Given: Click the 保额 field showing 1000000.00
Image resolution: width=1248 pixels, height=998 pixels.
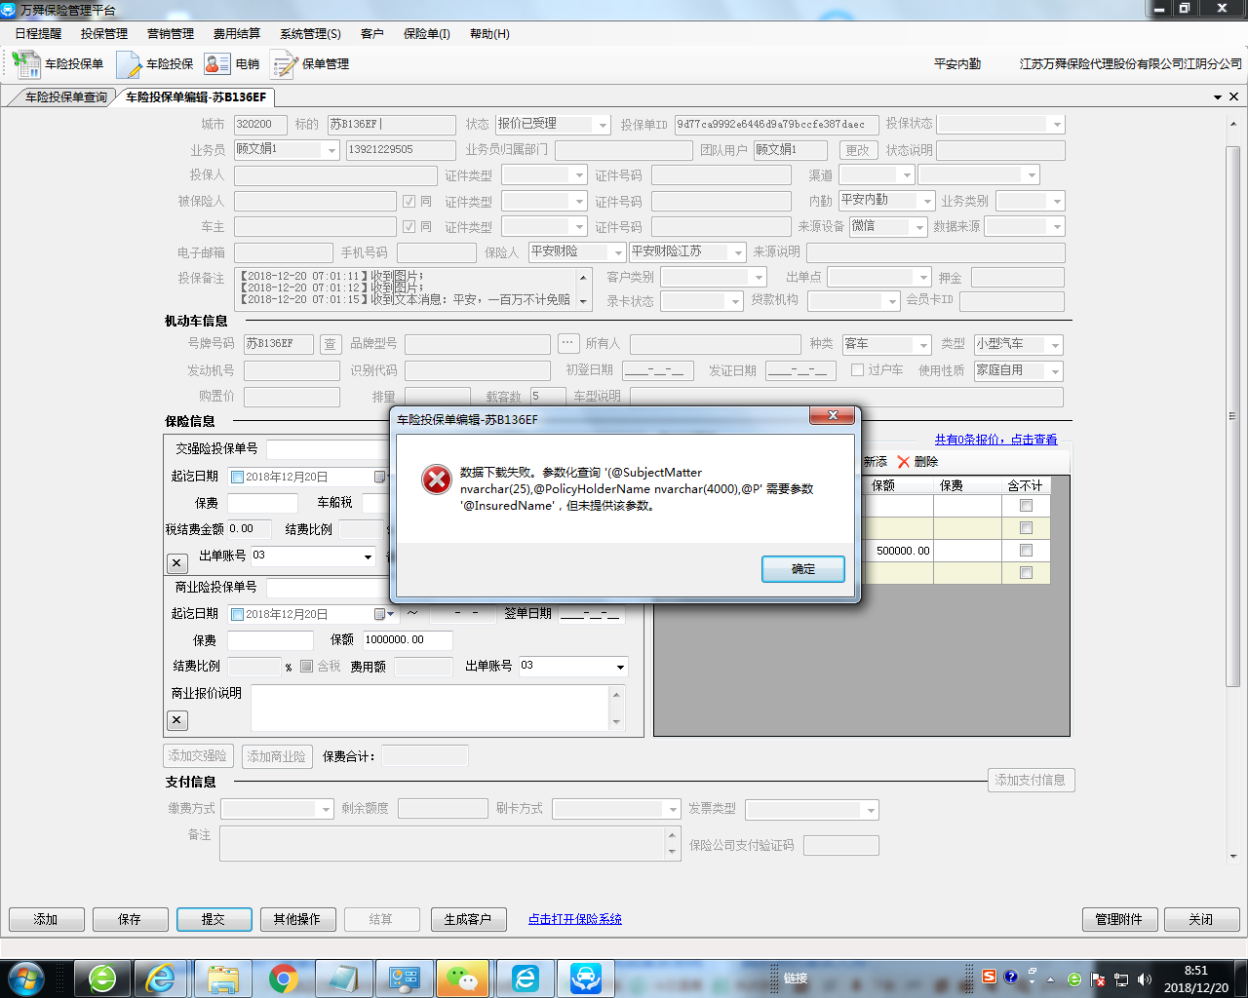Looking at the screenshot, I should (x=408, y=640).
